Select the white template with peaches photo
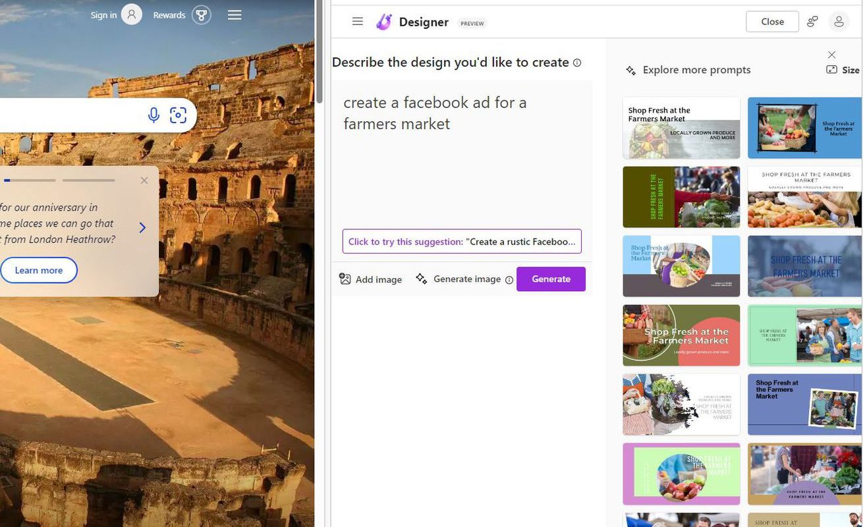 coord(805,197)
